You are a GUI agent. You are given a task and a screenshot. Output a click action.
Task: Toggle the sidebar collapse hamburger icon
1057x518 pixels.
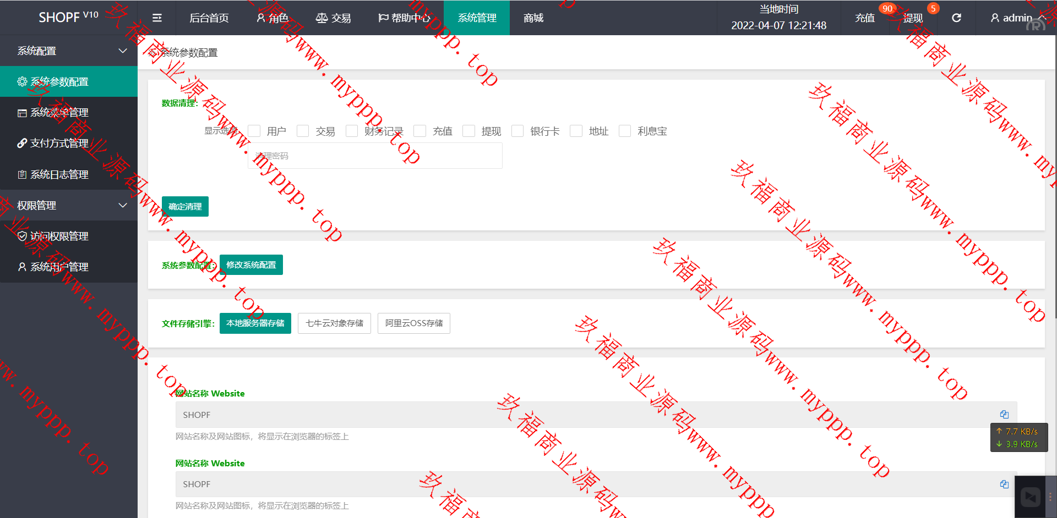point(157,18)
